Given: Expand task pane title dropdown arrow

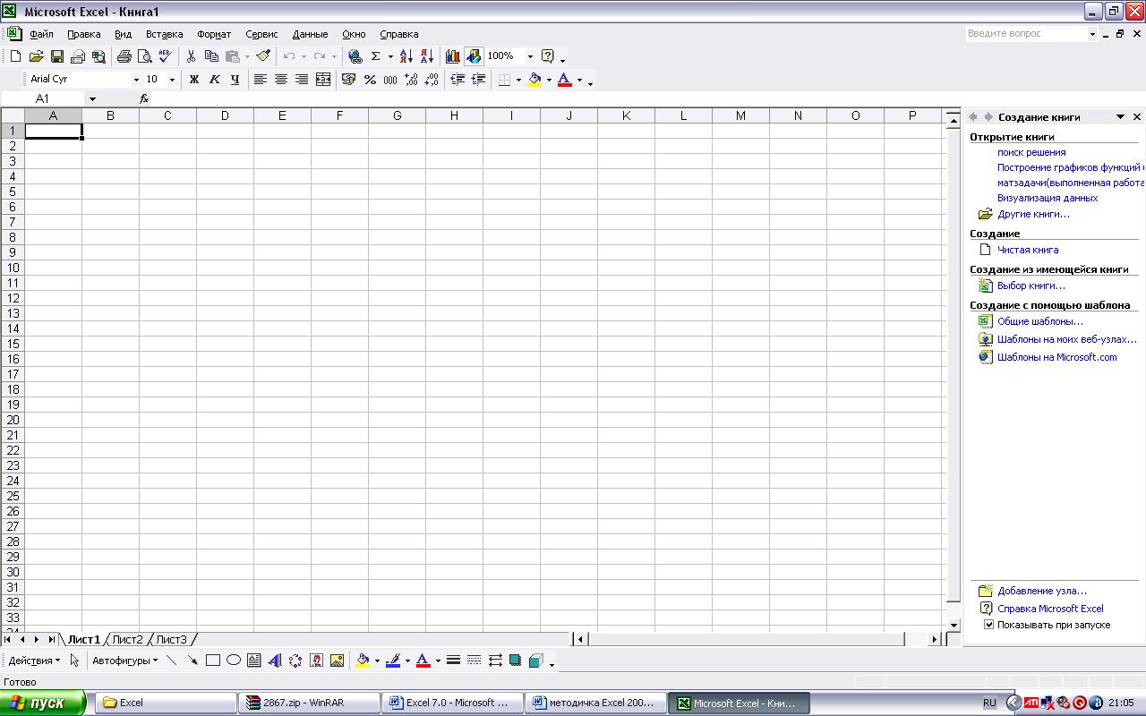Looking at the screenshot, I should coord(1120,117).
